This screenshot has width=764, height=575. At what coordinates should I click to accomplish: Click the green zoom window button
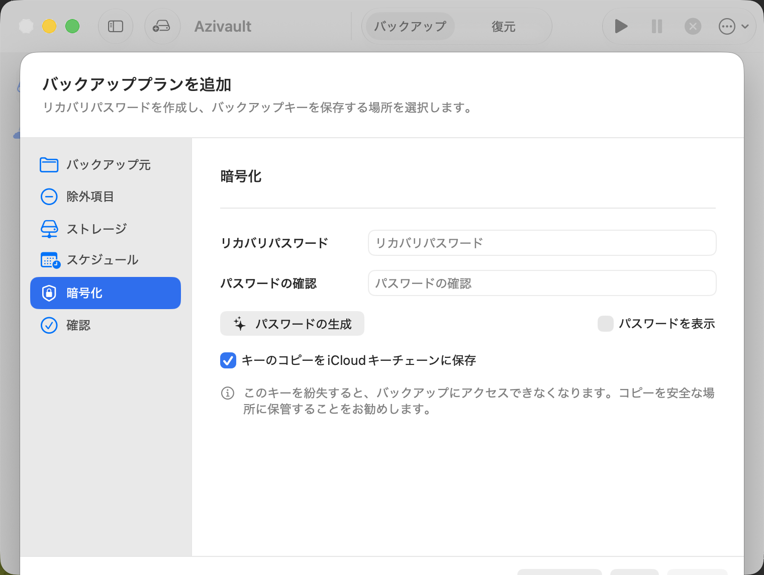[72, 26]
